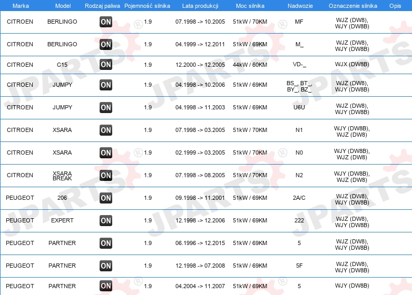
Task: Click the Rodzaj paliwa column header
Action: (102, 6)
